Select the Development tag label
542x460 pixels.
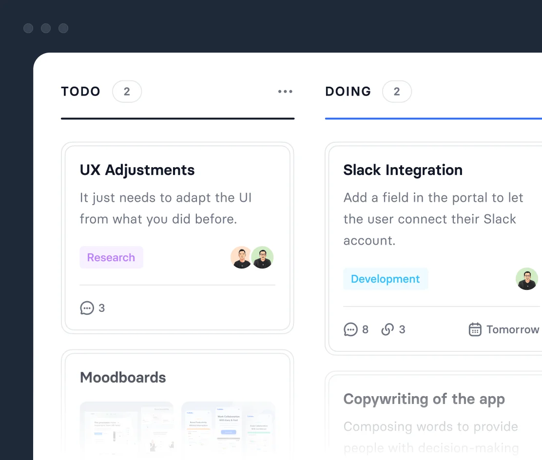tap(385, 279)
